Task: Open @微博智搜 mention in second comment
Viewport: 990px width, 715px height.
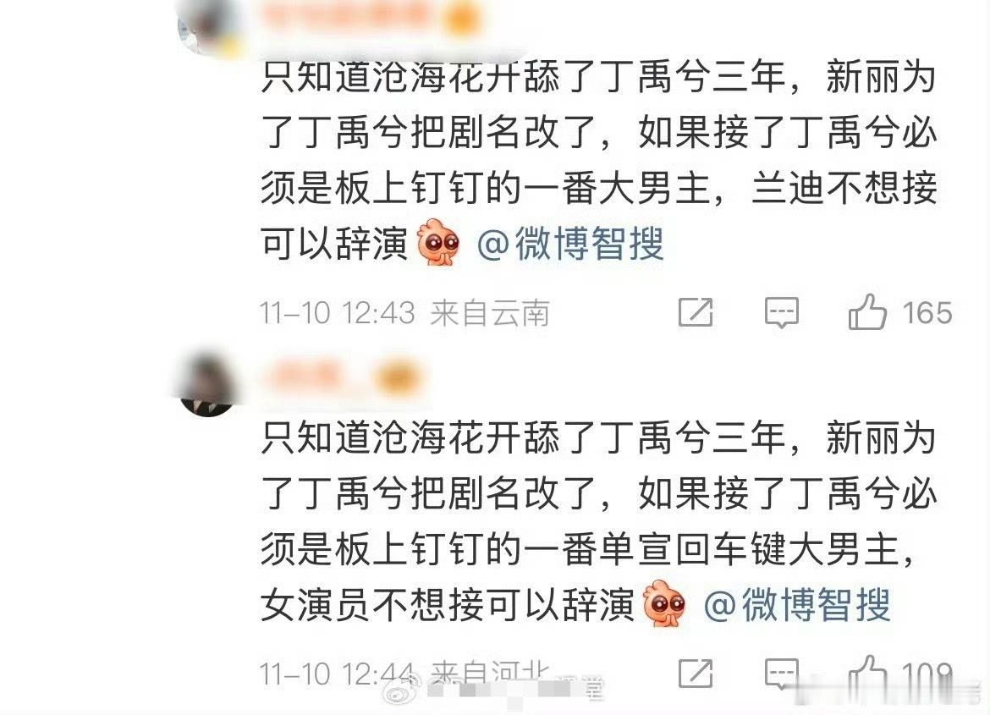Action: click(797, 604)
